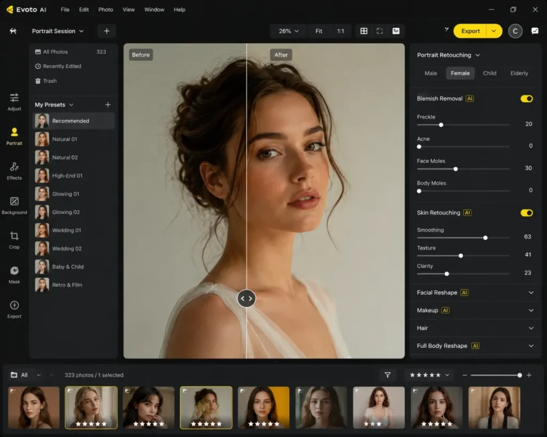Click the thumbnail size slider handle
The image size is (547, 437).
tap(519, 375)
